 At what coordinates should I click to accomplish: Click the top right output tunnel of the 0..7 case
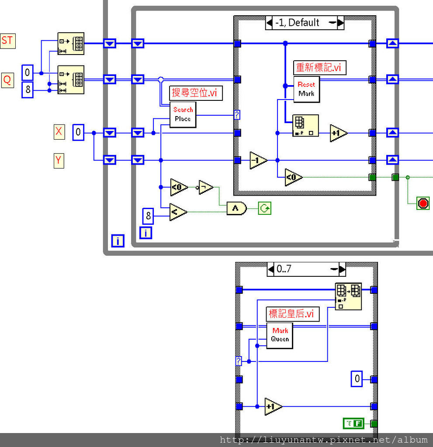374,290
